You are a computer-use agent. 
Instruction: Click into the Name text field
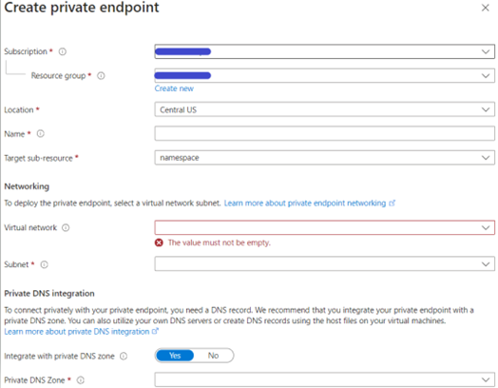point(325,133)
